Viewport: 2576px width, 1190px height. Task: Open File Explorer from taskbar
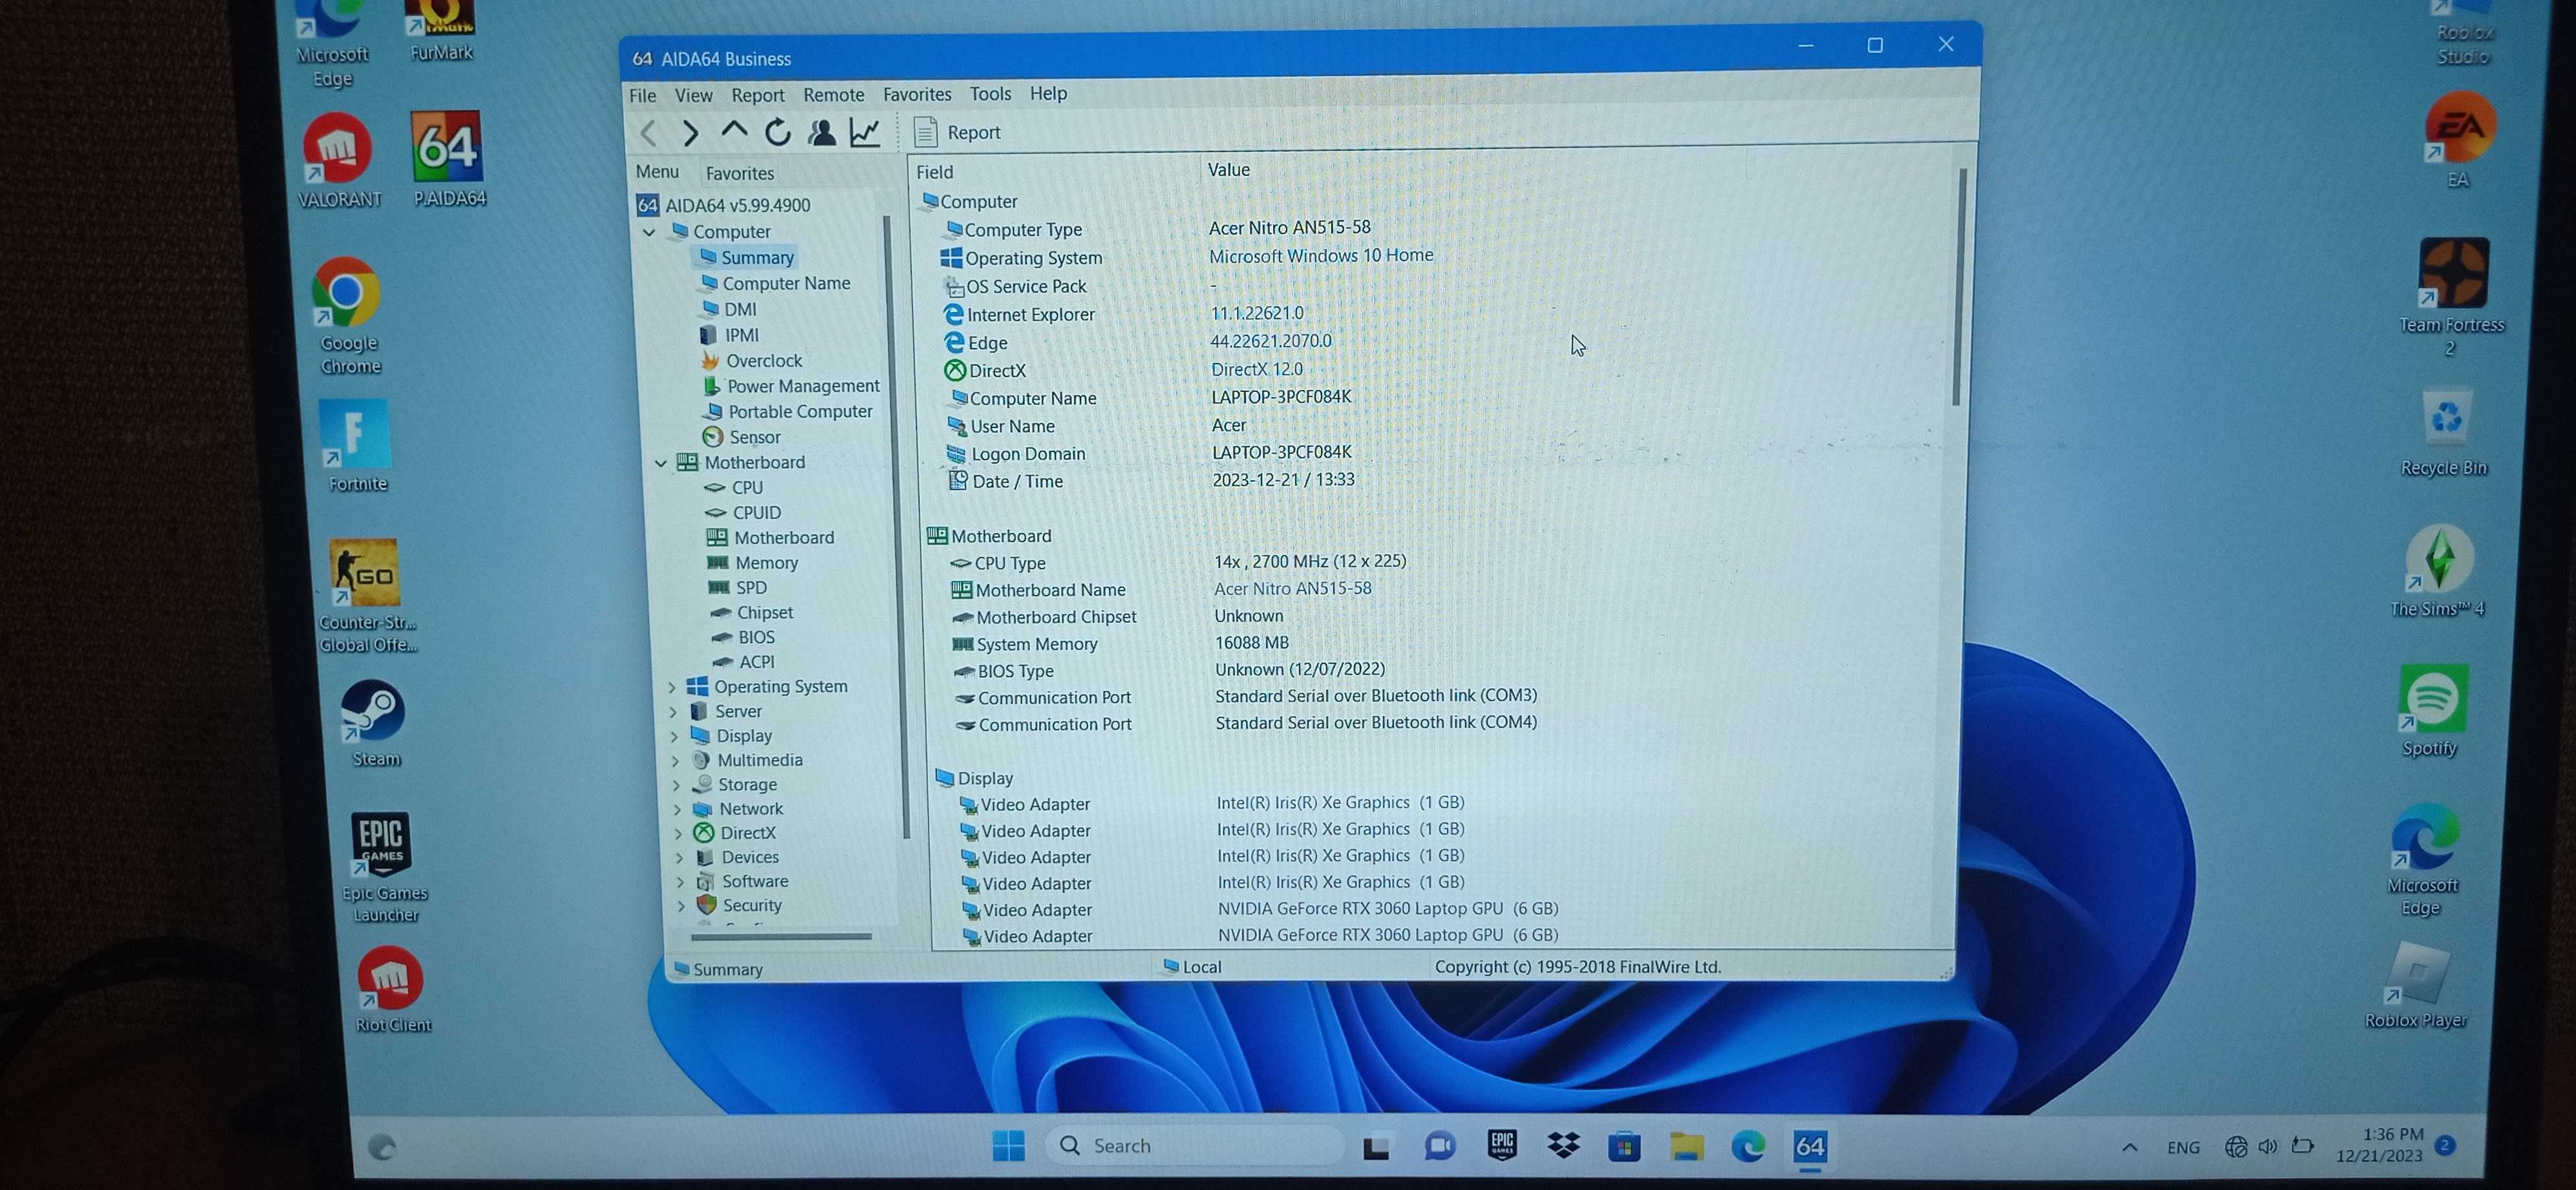tap(1686, 1146)
